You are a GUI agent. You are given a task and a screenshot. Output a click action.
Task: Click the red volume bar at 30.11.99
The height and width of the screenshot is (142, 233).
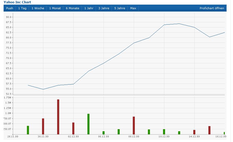[43, 126]
